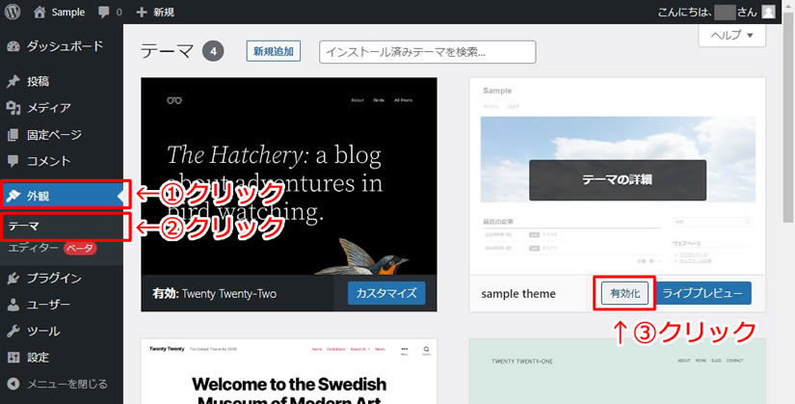The height and width of the screenshot is (404, 795).
Task: Click the コメント speech bubble icon in sidebar
Action: (x=13, y=161)
